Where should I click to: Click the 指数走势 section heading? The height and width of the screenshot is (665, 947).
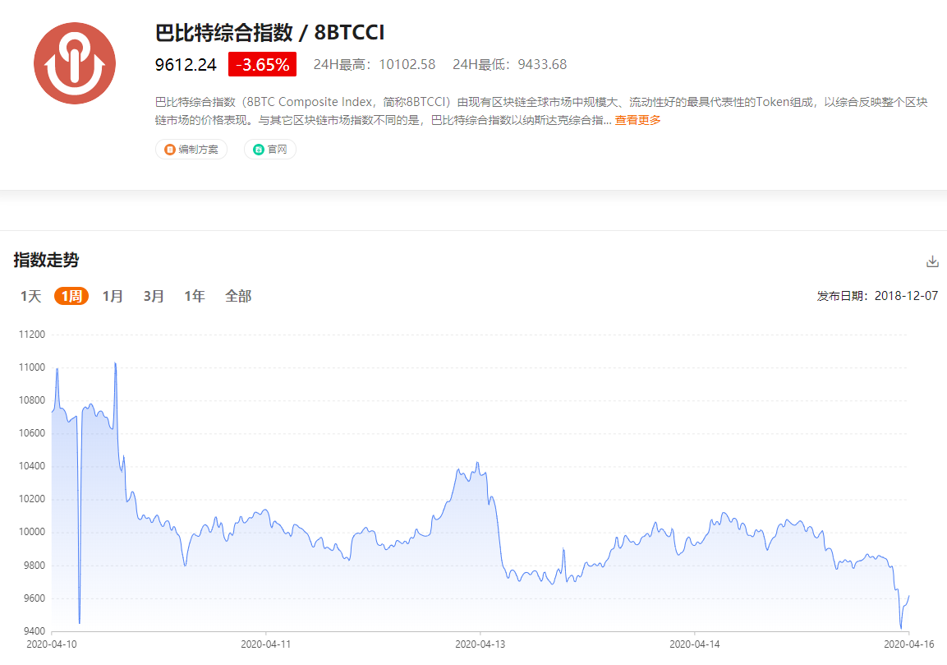click(x=47, y=260)
